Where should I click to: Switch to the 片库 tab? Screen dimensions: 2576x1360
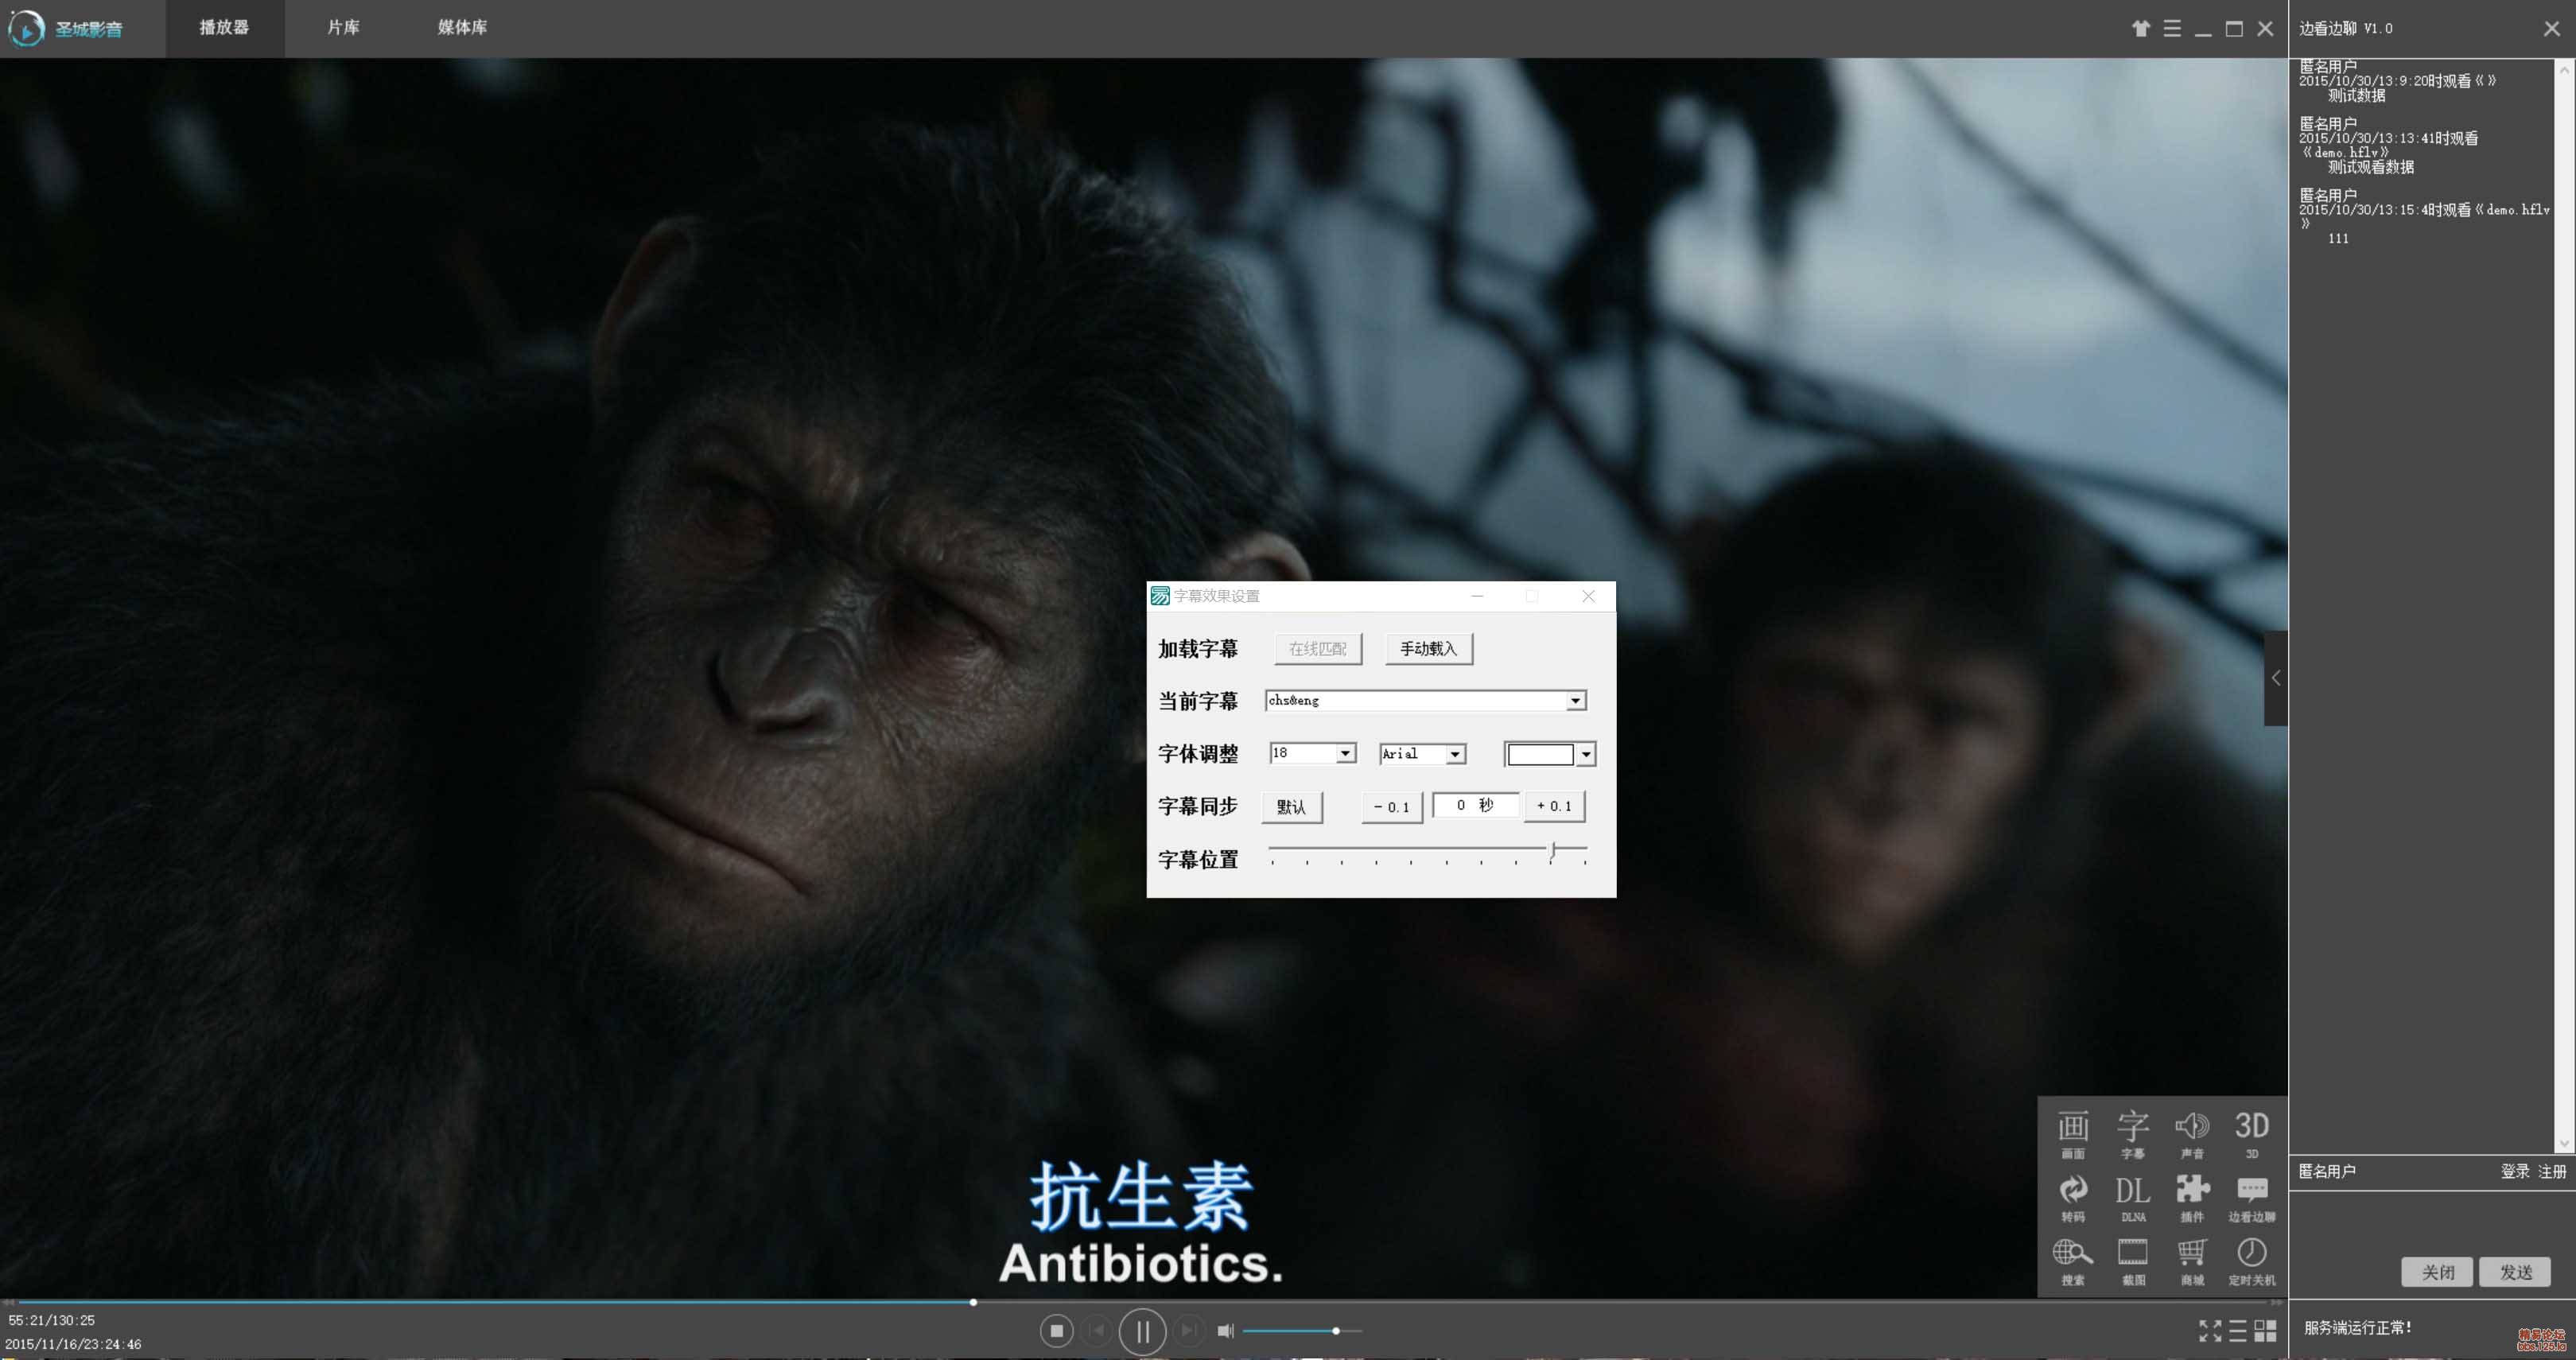click(x=343, y=28)
